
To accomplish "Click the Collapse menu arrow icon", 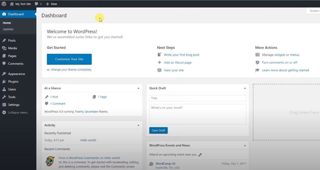I will click(x=4, y=112).
